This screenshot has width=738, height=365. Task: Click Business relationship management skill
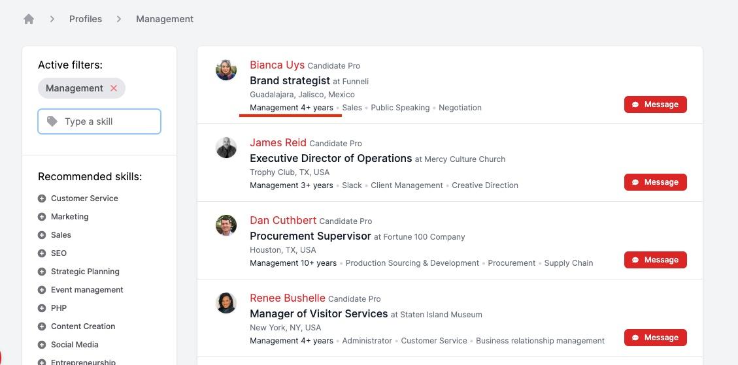pyautogui.click(x=541, y=341)
